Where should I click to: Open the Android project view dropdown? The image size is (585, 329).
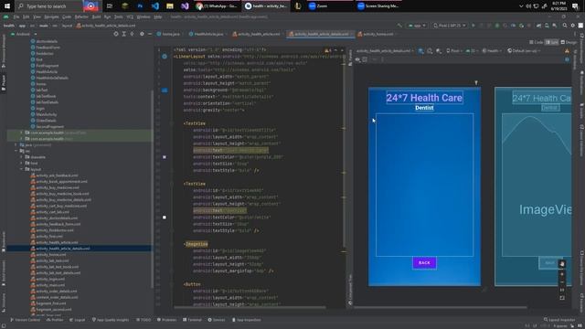click(x=25, y=34)
